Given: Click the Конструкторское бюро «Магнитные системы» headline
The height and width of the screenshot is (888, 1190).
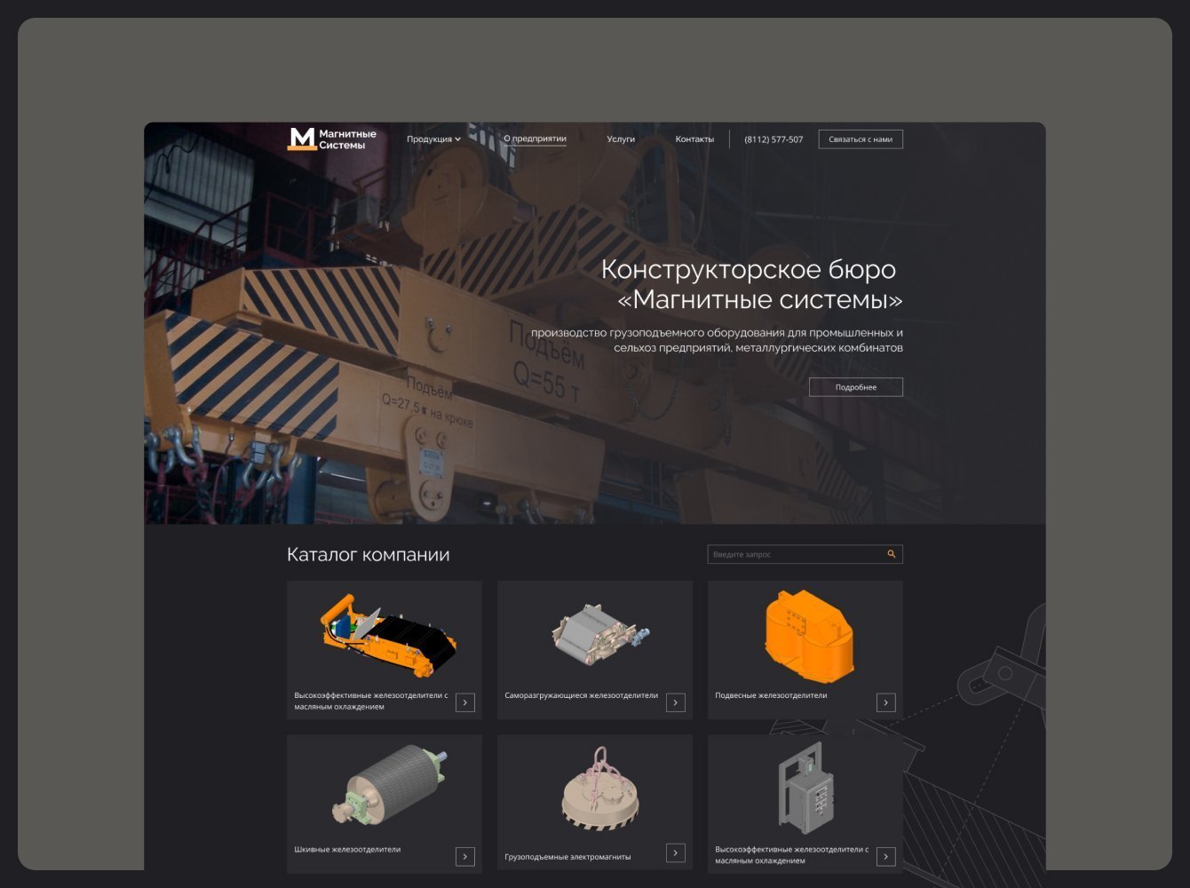Looking at the screenshot, I should (751, 283).
